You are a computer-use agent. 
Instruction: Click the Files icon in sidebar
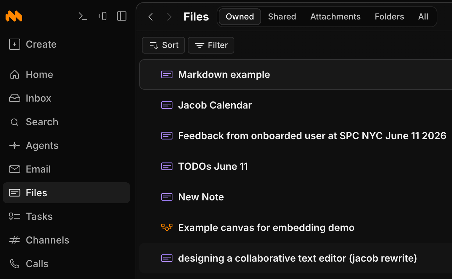pos(14,193)
